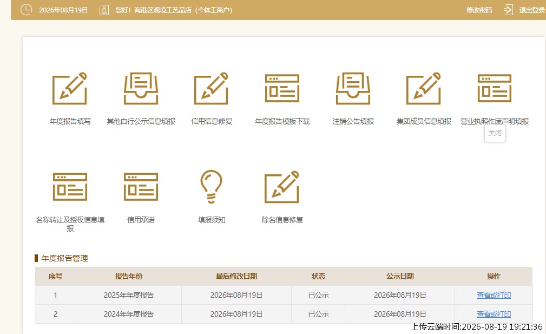
Task: Select the 2024年年度报告 cell
Action: pos(129,314)
